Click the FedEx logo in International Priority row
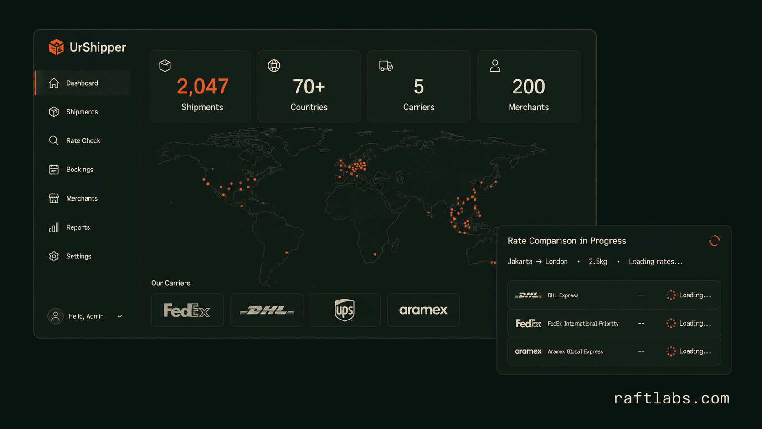 point(528,323)
